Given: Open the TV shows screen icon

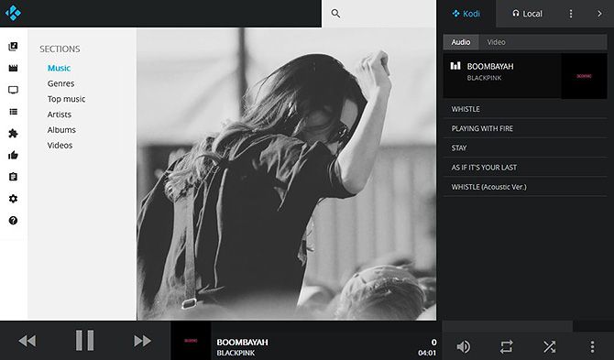Looking at the screenshot, I should coord(13,90).
